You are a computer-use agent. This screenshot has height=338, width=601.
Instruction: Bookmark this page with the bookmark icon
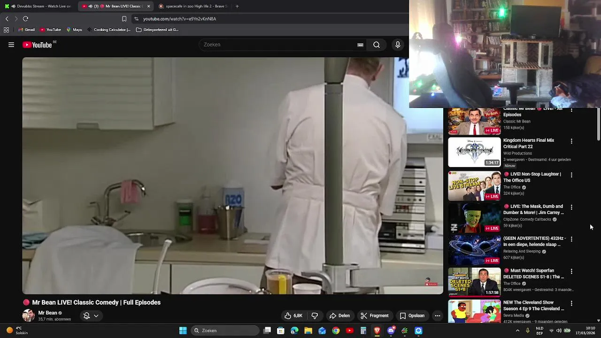[x=124, y=19]
